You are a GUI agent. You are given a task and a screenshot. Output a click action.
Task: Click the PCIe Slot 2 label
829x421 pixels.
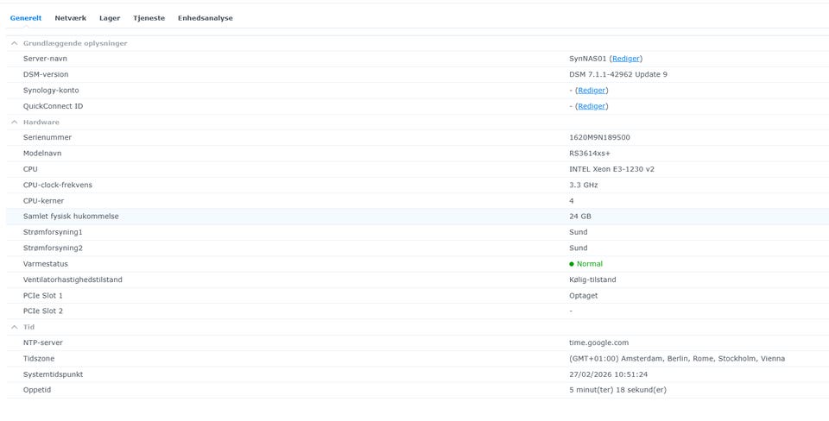click(43, 311)
